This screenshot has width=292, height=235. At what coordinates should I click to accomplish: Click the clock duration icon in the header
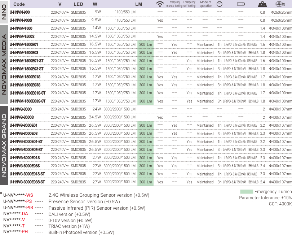(220, 4)
